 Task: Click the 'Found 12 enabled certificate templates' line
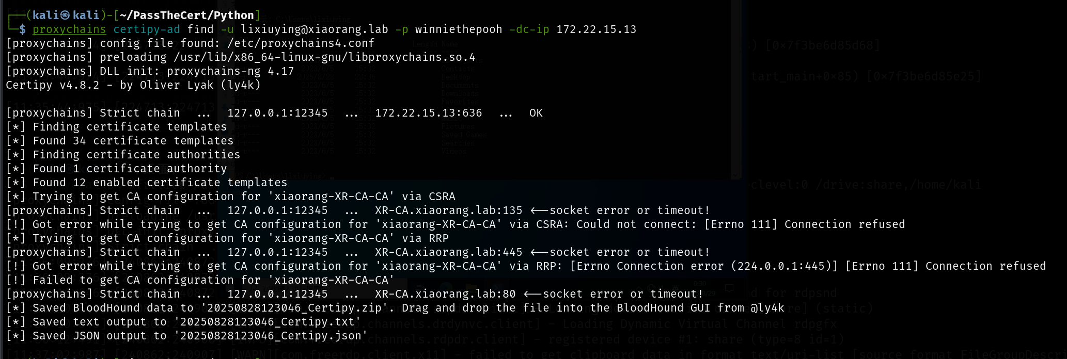click(147, 183)
